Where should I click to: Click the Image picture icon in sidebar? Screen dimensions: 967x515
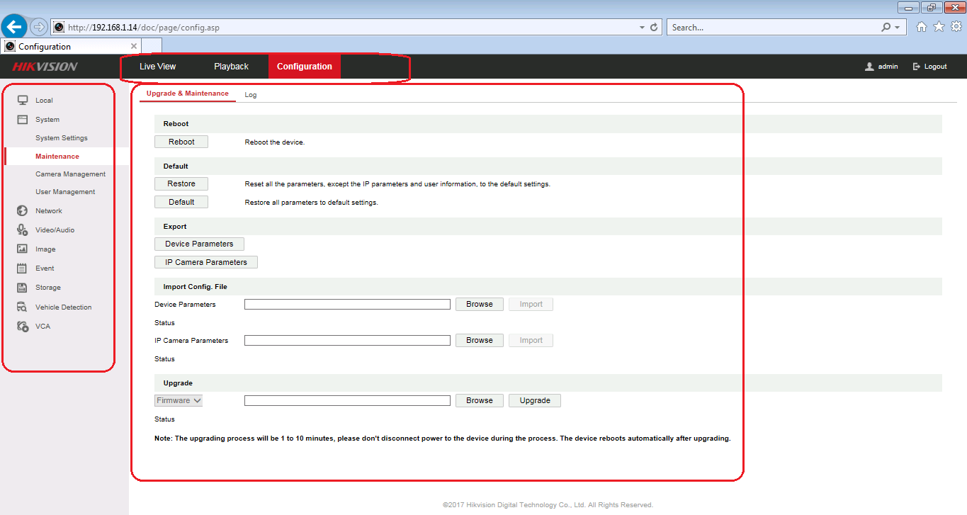(x=23, y=249)
